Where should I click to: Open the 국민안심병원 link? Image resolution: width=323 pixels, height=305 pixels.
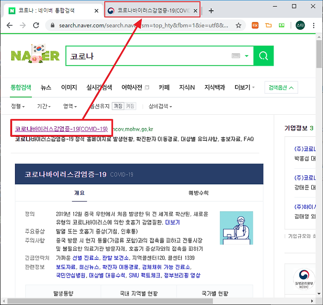[x=71, y=275]
